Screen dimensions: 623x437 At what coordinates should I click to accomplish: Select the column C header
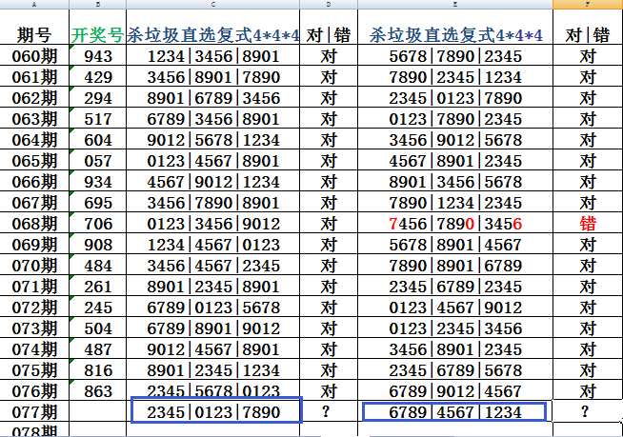pyautogui.click(x=212, y=6)
